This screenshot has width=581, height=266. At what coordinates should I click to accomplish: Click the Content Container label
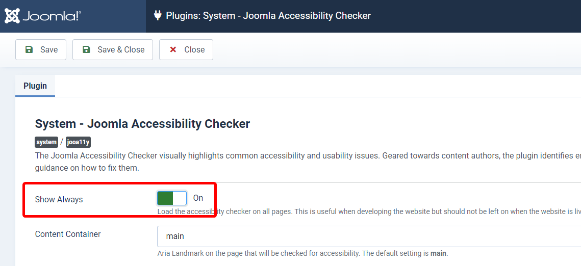[68, 234]
